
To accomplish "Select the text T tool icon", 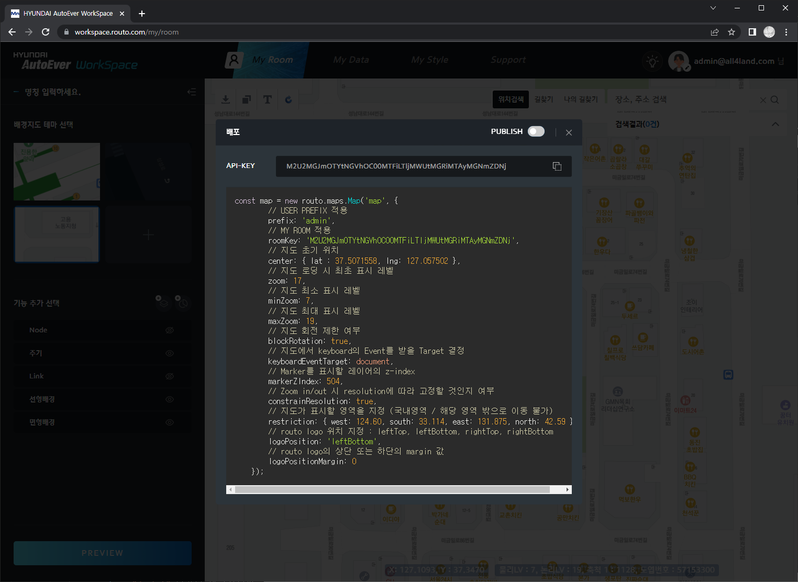I will pos(268,99).
